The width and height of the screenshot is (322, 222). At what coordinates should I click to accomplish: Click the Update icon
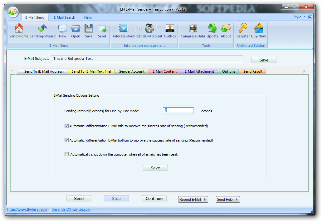point(212,28)
